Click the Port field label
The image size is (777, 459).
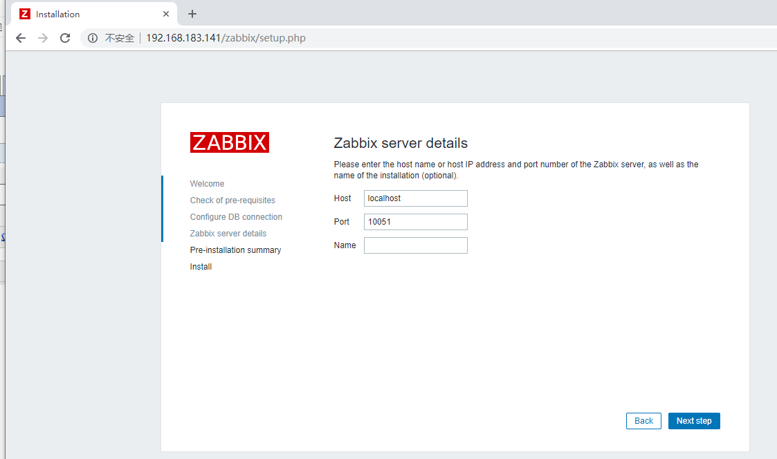pos(341,222)
